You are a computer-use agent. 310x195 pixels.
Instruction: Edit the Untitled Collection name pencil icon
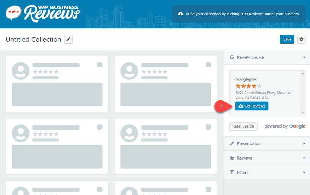(68, 39)
